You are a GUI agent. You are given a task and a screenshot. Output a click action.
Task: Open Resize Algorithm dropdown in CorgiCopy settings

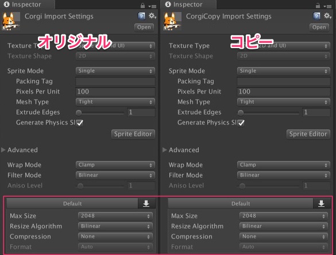coord(284,226)
